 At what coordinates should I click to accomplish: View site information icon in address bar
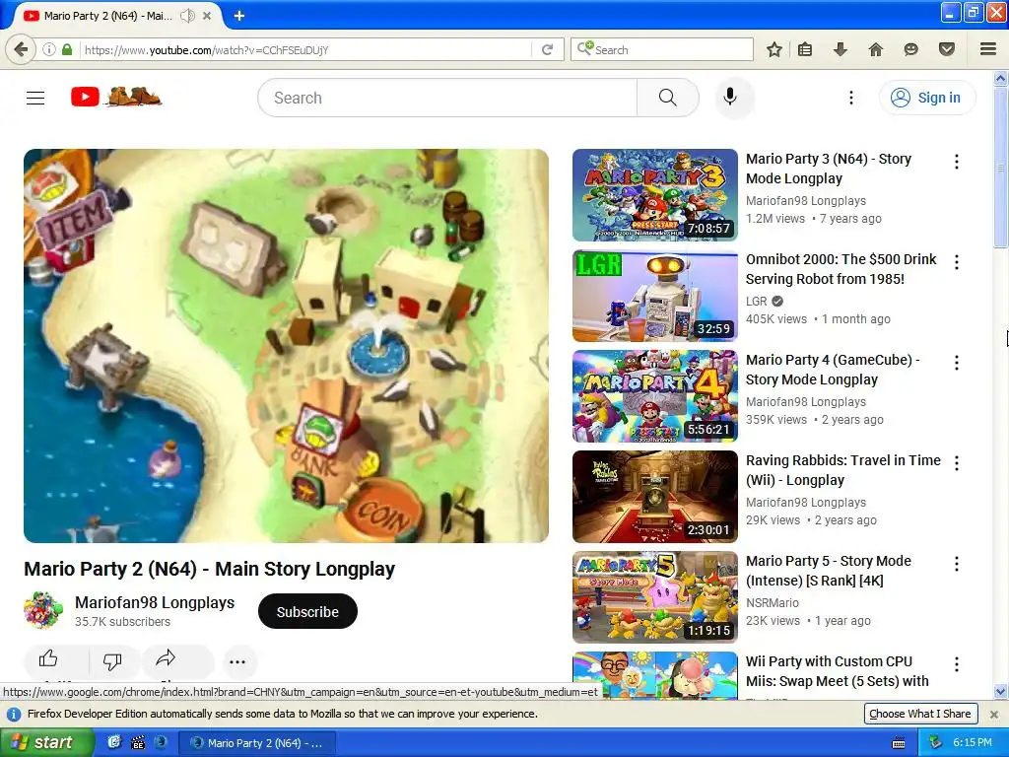tap(49, 49)
